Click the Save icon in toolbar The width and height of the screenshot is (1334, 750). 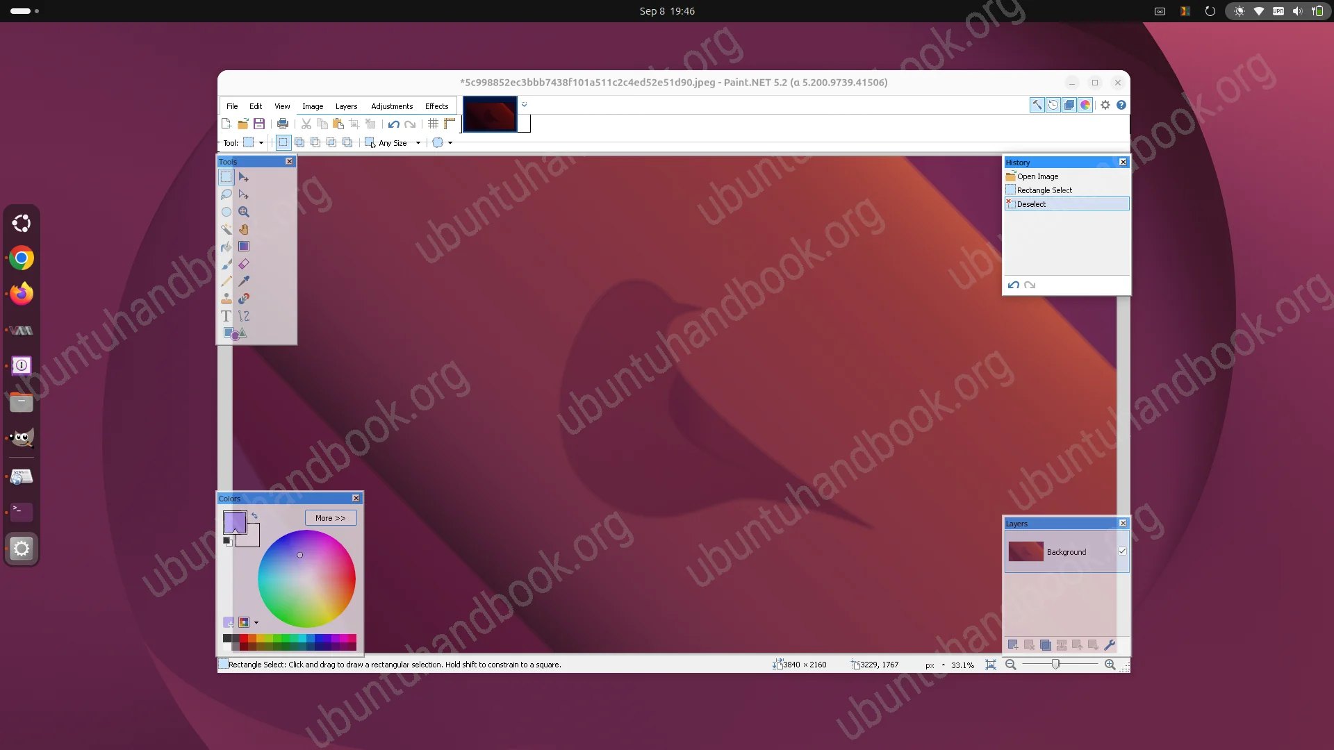point(259,124)
